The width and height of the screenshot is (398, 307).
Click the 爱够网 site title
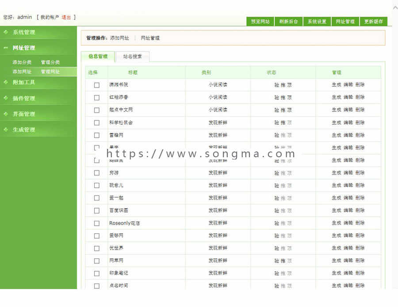[x=116, y=235]
